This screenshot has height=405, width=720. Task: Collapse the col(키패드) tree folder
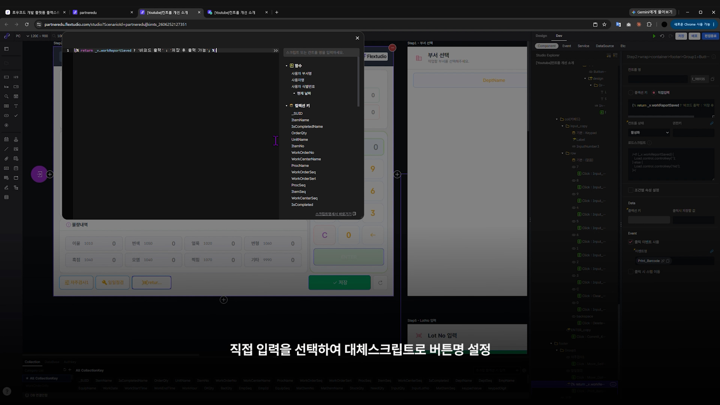557,119
